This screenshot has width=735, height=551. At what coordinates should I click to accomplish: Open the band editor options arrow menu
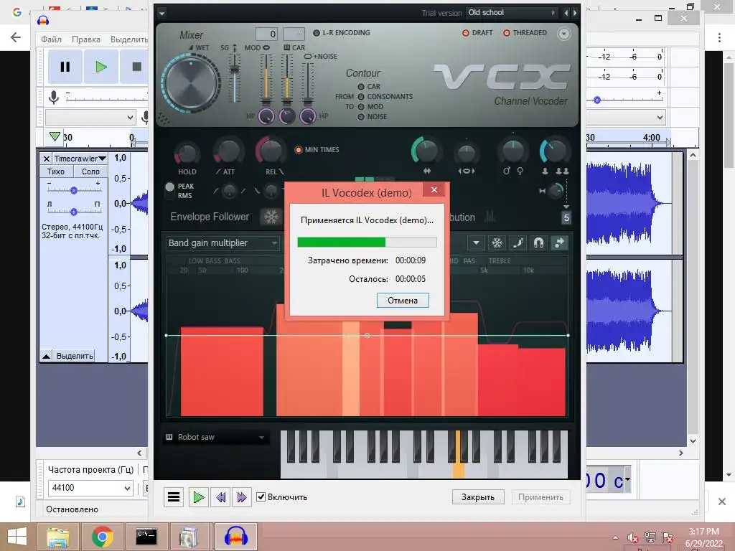click(x=476, y=242)
